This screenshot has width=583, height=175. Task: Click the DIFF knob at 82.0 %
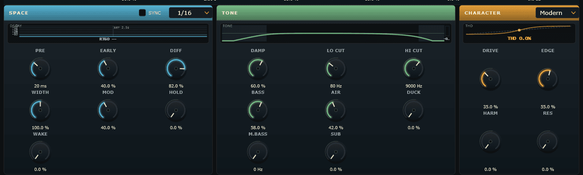coord(176,69)
